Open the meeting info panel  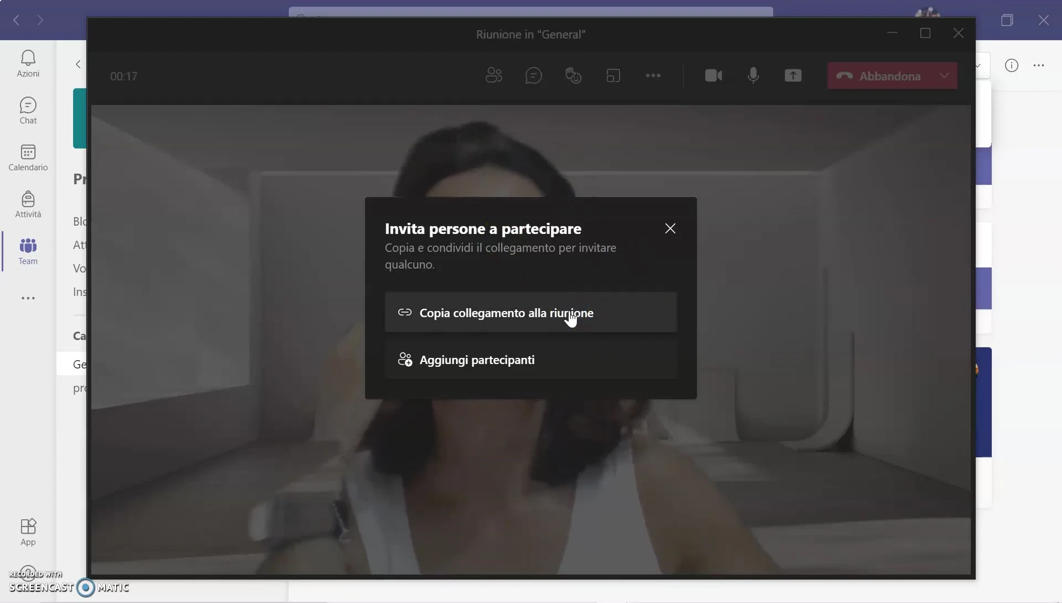1012,65
